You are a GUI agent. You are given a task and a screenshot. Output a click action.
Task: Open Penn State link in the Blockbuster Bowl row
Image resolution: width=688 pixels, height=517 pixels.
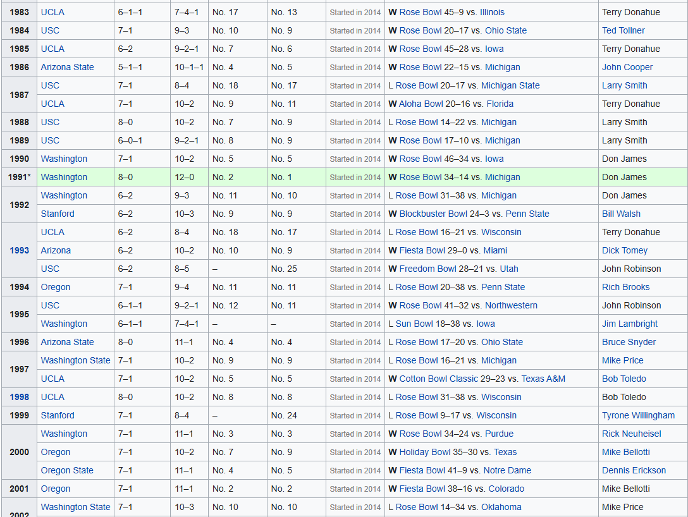tap(527, 214)
